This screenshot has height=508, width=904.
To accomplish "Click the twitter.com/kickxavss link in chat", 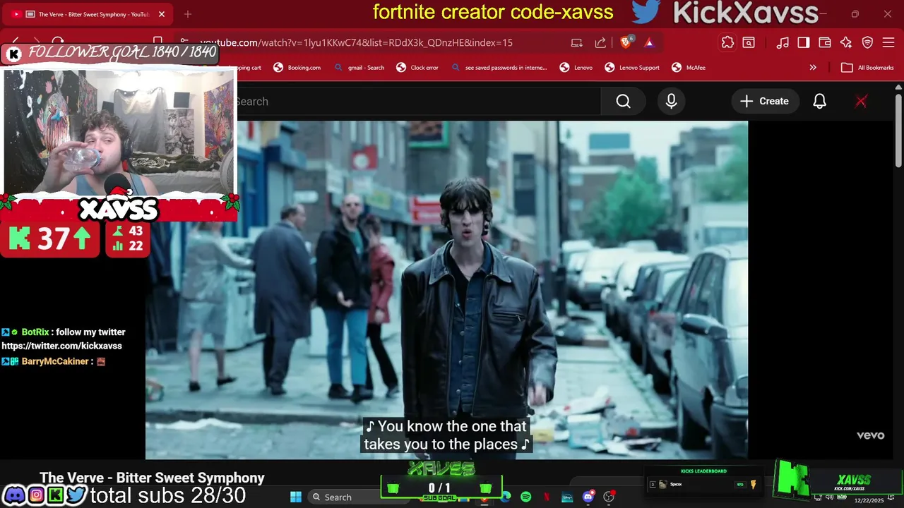I will click(61, 346).
